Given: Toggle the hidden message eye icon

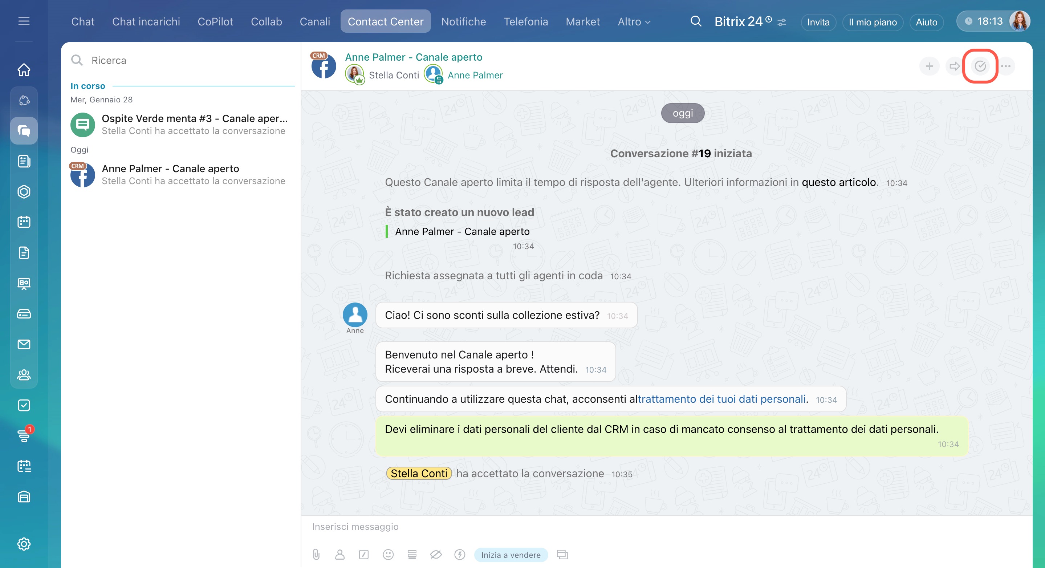Looking at the screenshot, I should [x=436, y=554].
